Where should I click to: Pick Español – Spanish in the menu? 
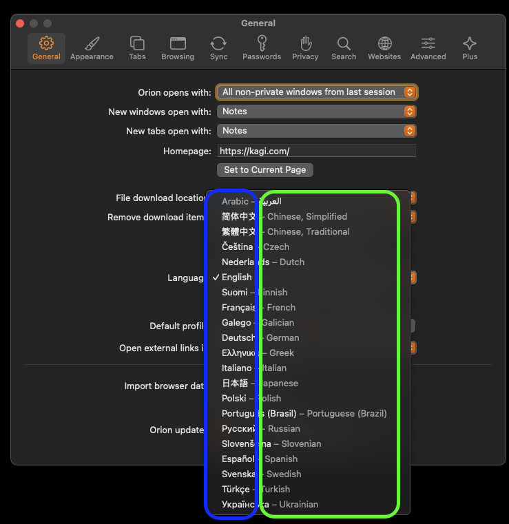[x=260, y=459]
